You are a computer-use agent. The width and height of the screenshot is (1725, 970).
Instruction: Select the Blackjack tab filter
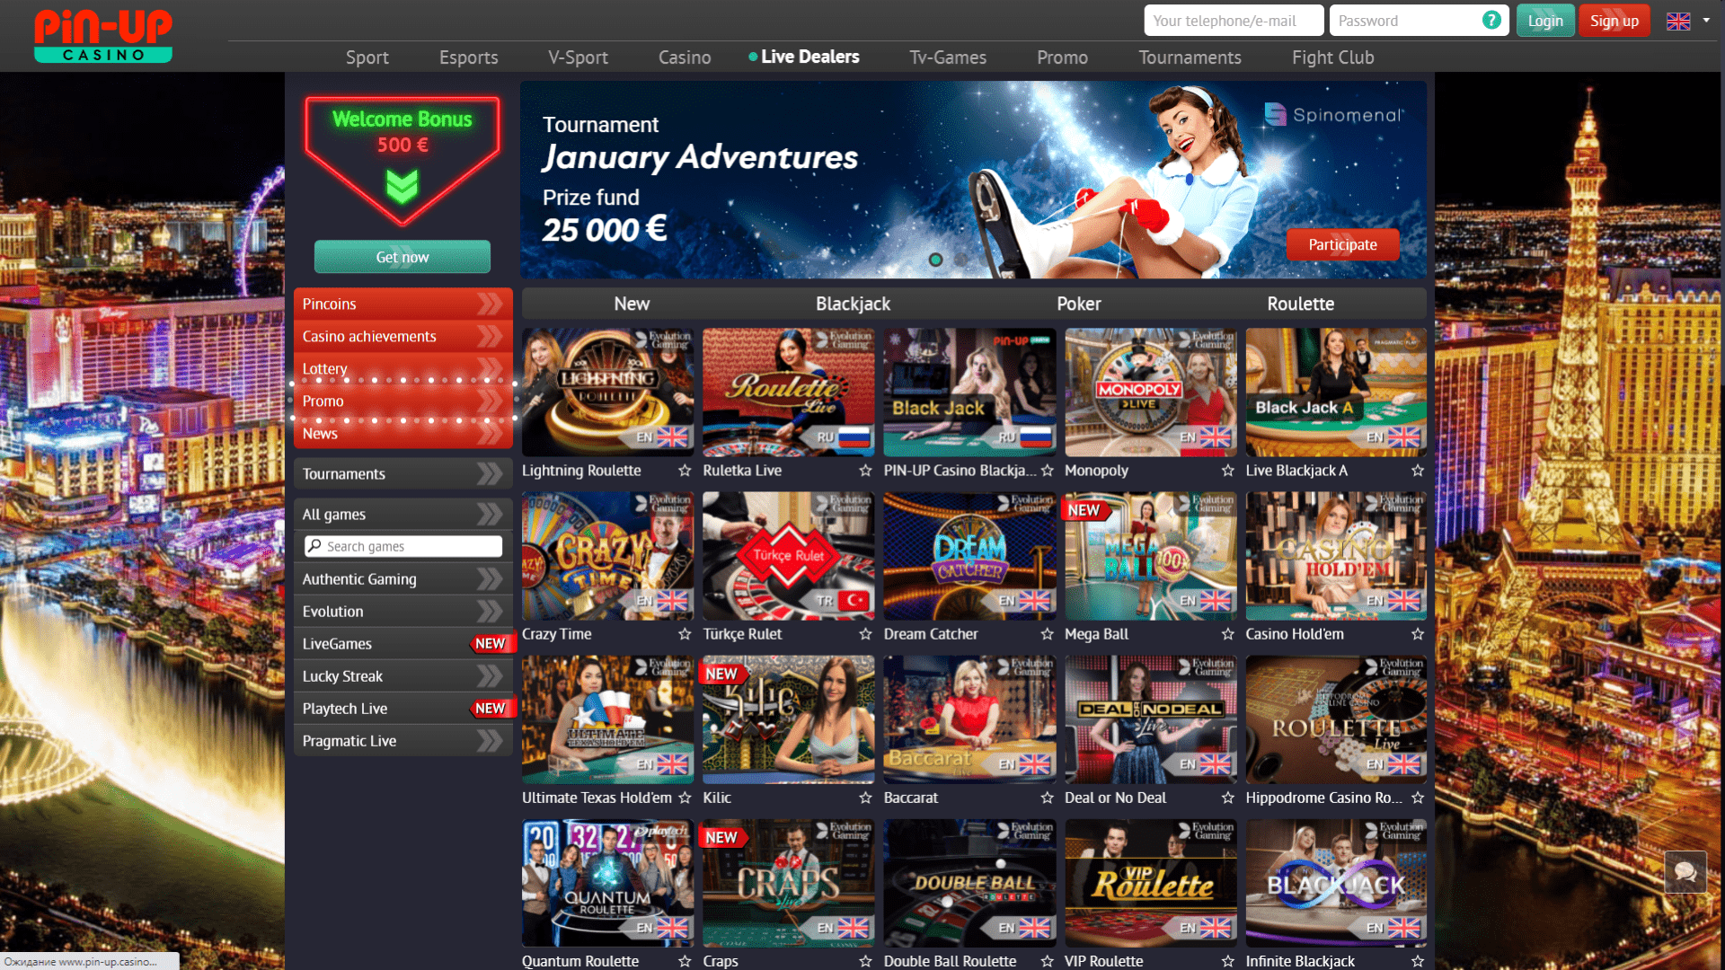(853, 302)
